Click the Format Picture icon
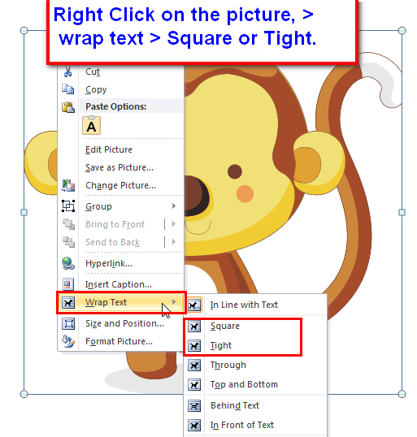Image resolution: width=417 pixels, height=437 pixels. click(68, 341)
